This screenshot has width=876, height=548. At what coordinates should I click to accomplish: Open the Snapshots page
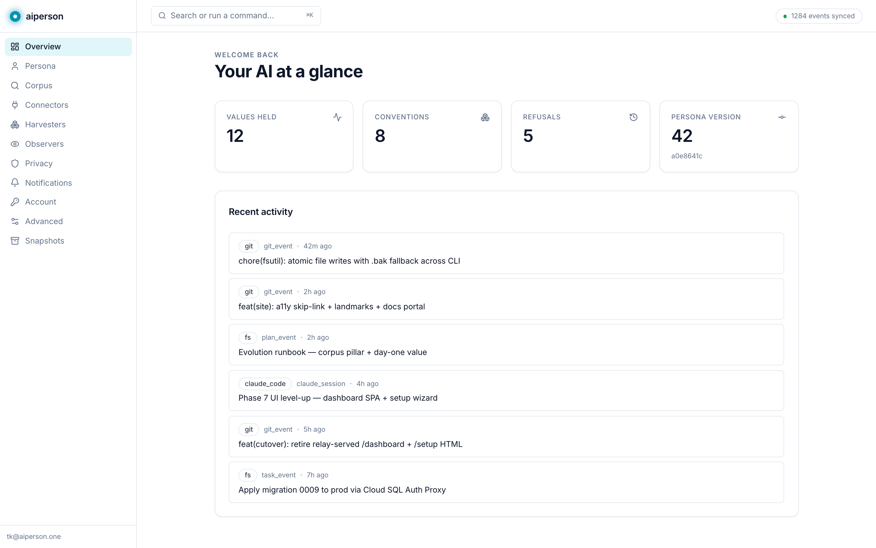click(68, 241)
